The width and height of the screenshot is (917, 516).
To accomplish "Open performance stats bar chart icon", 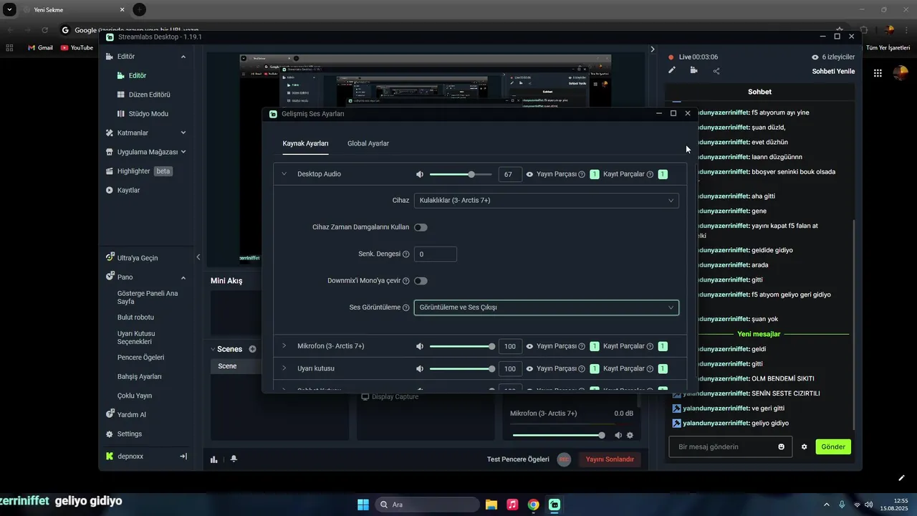I will pos(213,459).
